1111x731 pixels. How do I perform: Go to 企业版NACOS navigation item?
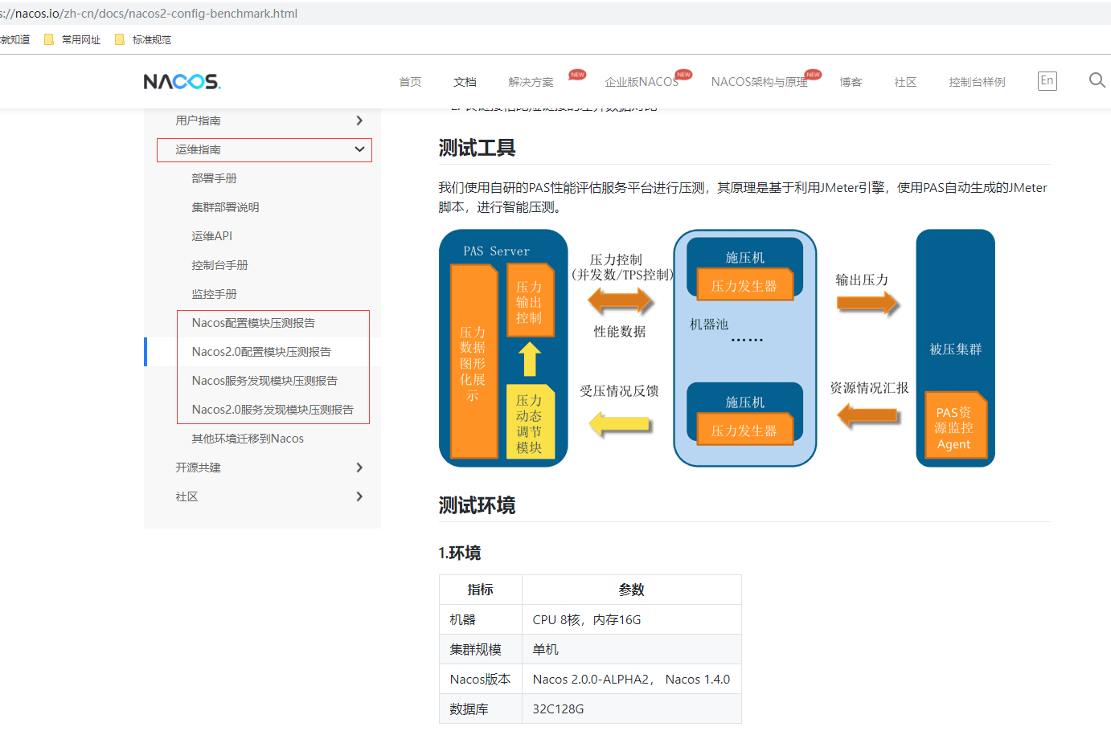click(x=642, y=82)
